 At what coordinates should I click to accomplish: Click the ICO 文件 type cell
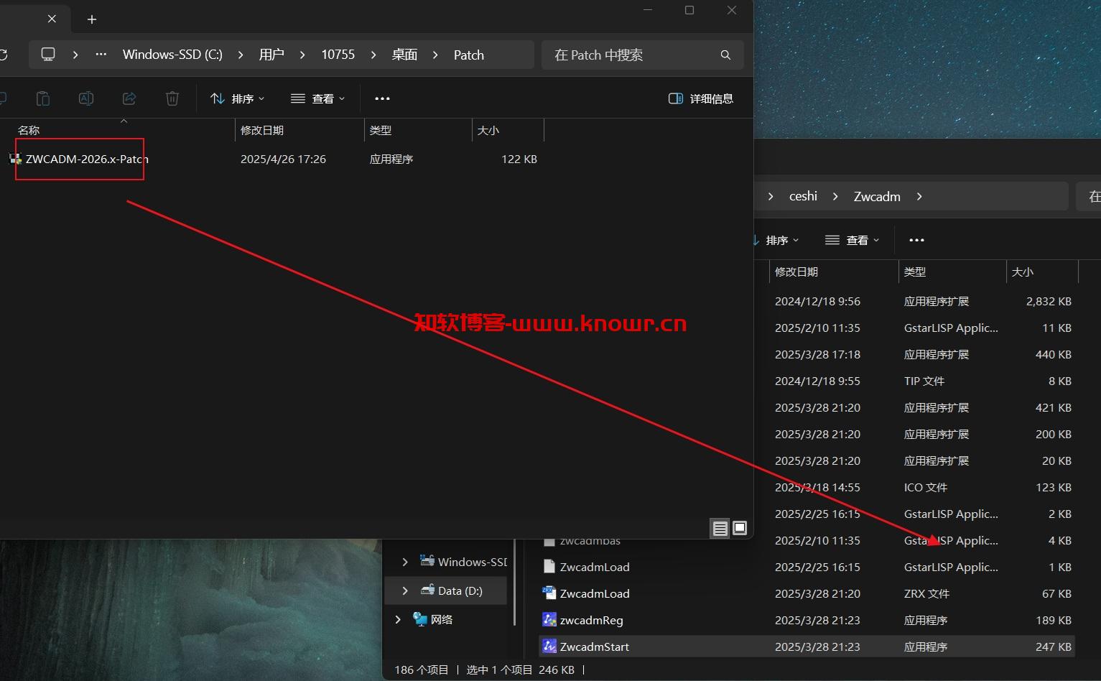(926, 487)
